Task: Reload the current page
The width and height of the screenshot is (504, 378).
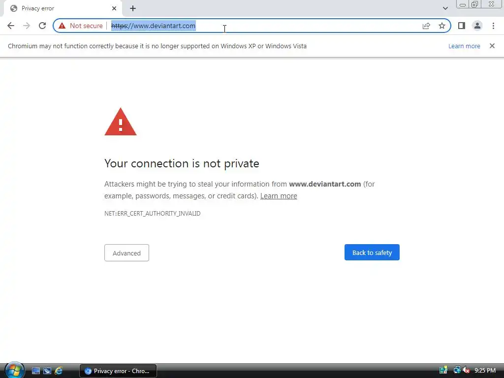Action: 42,26
